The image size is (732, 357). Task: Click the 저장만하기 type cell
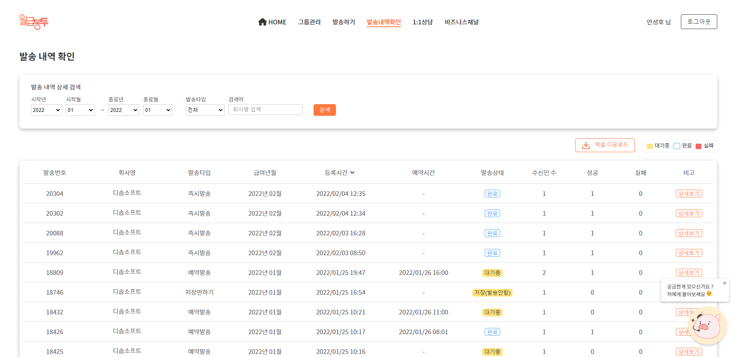[x=199, y=292]
